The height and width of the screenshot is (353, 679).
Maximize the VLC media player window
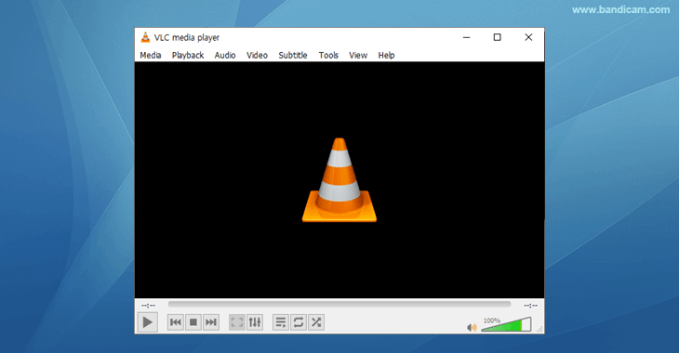[497, 38]
